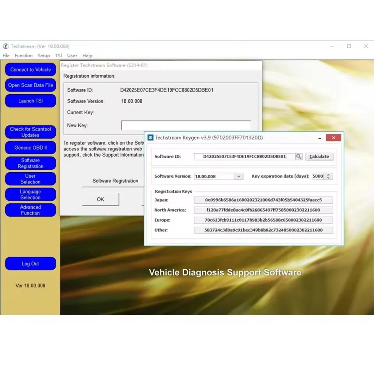Minimize the Techstream Keygen window
Viewport: 374px width, 374px height.
pyautogui.click(x=320, y=138)
